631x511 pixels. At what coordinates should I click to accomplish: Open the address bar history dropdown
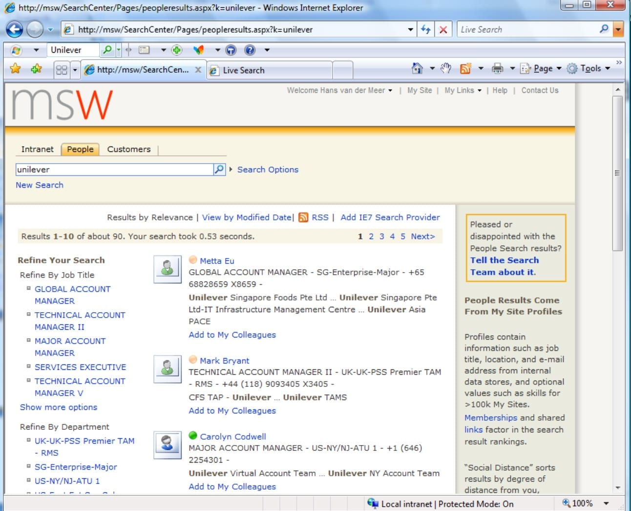[x=410, y=29]
